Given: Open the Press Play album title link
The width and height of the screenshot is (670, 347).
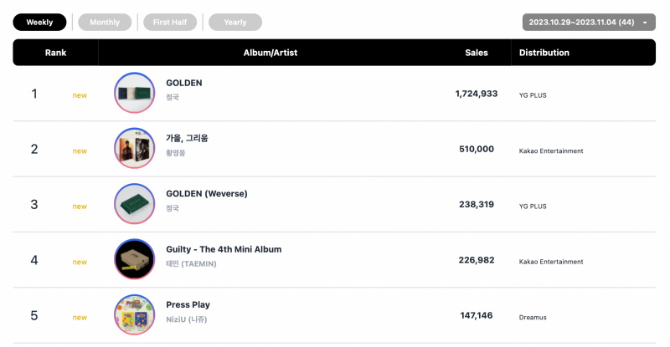Looking at the screenshot, I should 188,304.
